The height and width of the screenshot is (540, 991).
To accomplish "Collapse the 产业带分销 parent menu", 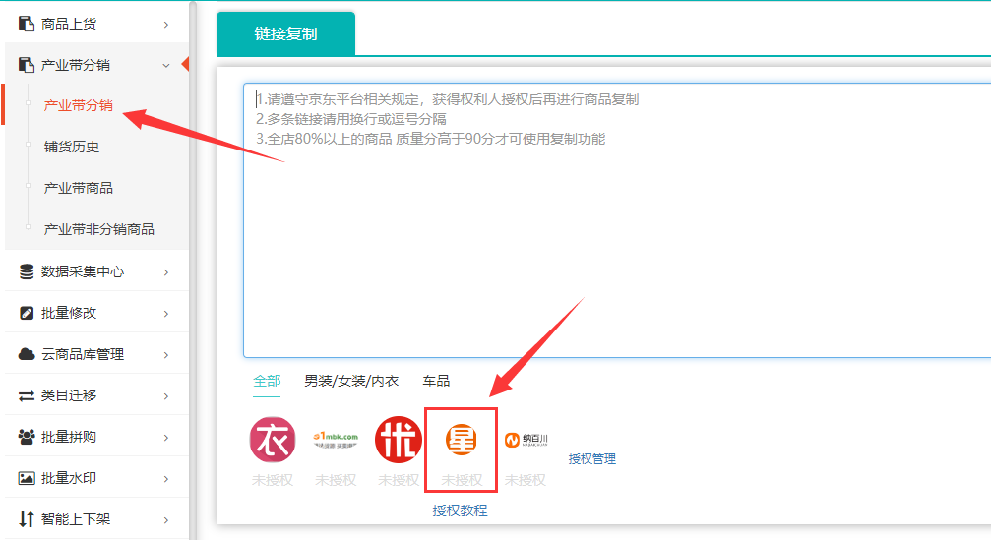I will (x=165, y=65).
